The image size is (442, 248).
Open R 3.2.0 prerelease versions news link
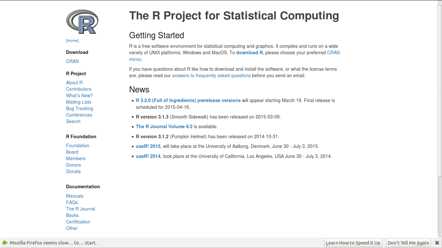[188, 100]
